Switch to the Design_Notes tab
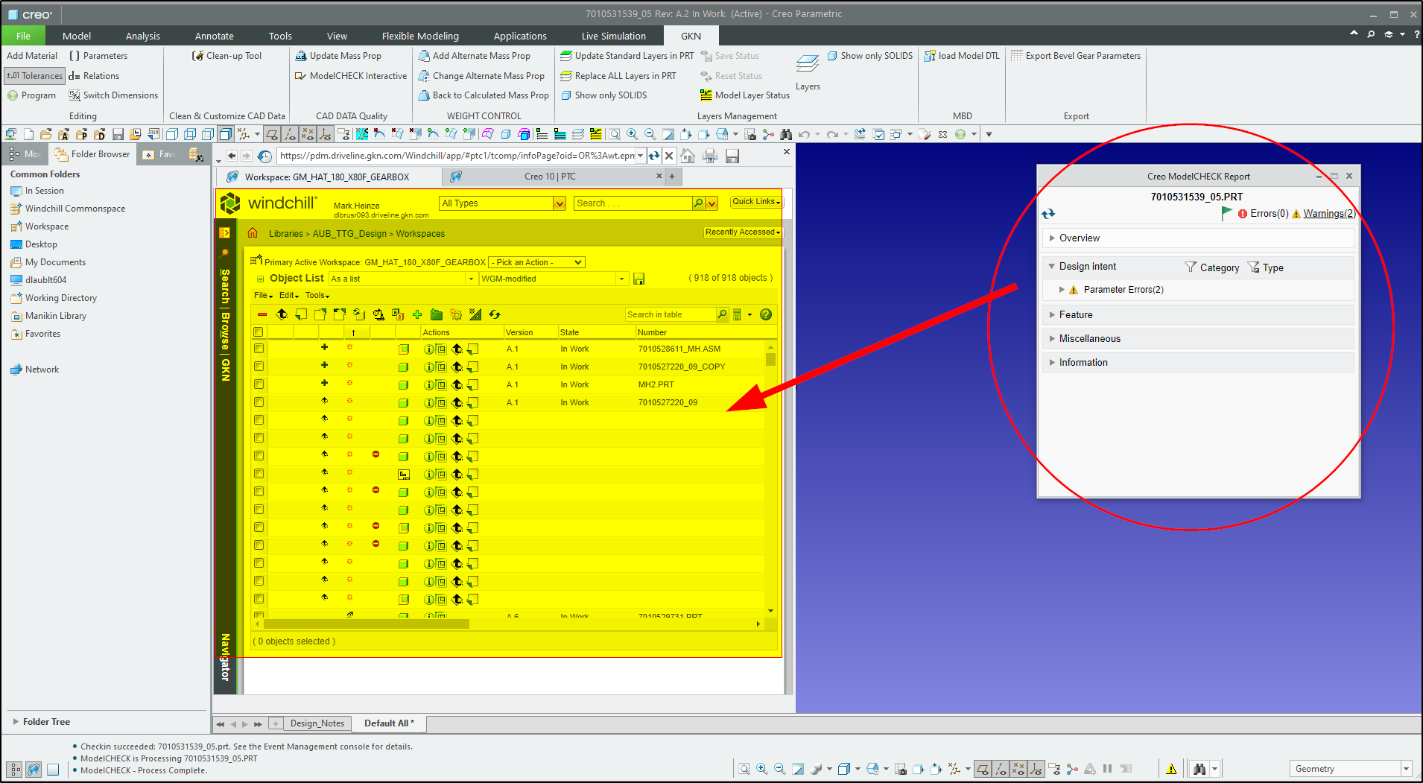This screenshot has height=783, width=1423. click(317, 723)
